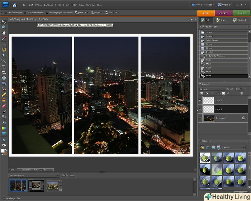This screenshot has width=251, height=201.
Task: Hide Layer 2 with eye icon
Action: click(200, 100)
